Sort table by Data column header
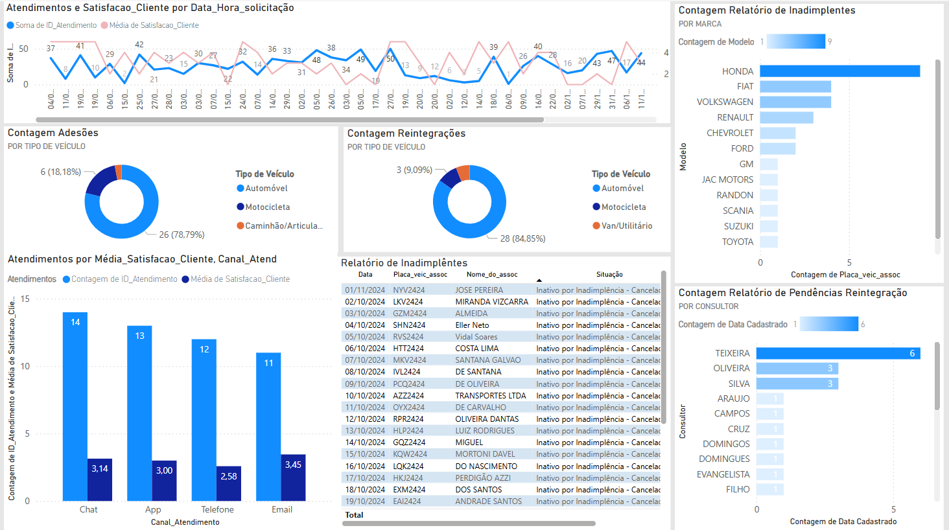The width and height of the screenshot is (949, 530). click(x=366, y=275)
